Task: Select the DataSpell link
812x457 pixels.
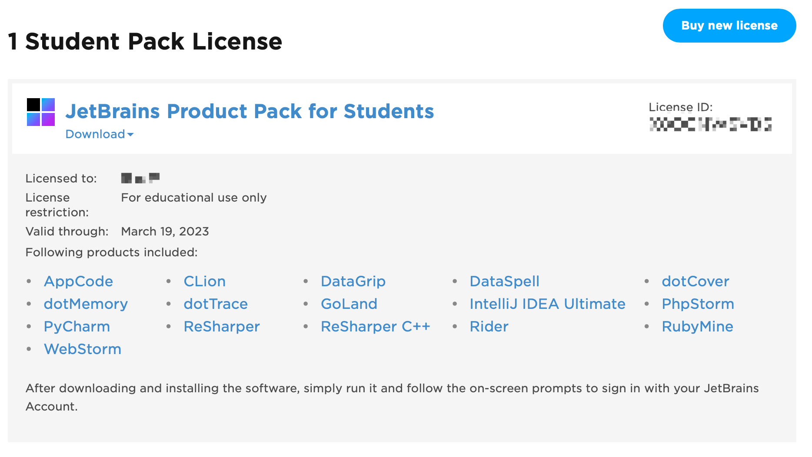Action: click(x=504, y=281)
